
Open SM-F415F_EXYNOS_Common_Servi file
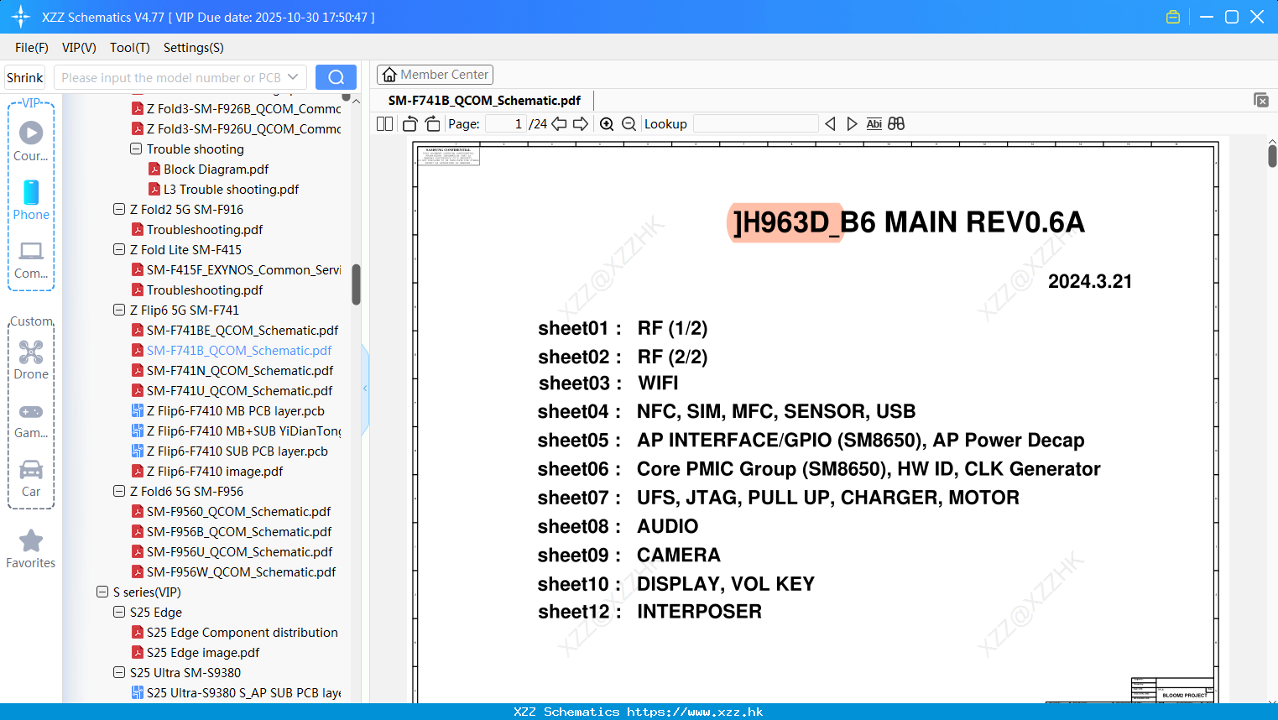(237, 270)
